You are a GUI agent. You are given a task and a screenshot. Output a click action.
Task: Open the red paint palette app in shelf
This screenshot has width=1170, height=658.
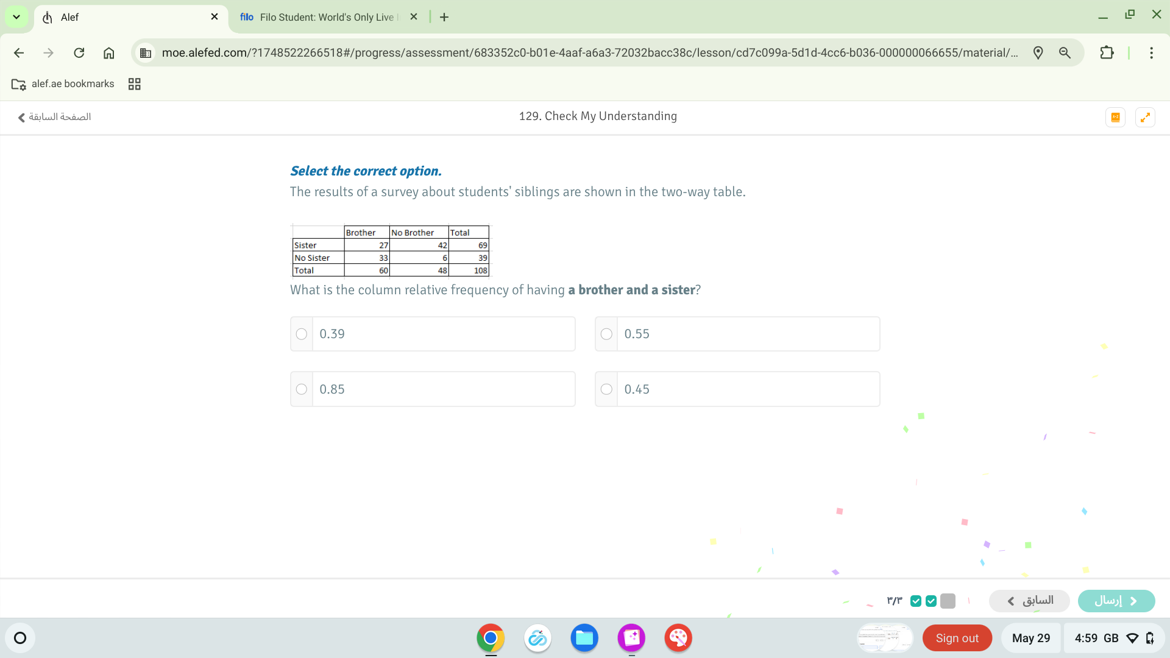pyautogui.click(x=678, y=638)
